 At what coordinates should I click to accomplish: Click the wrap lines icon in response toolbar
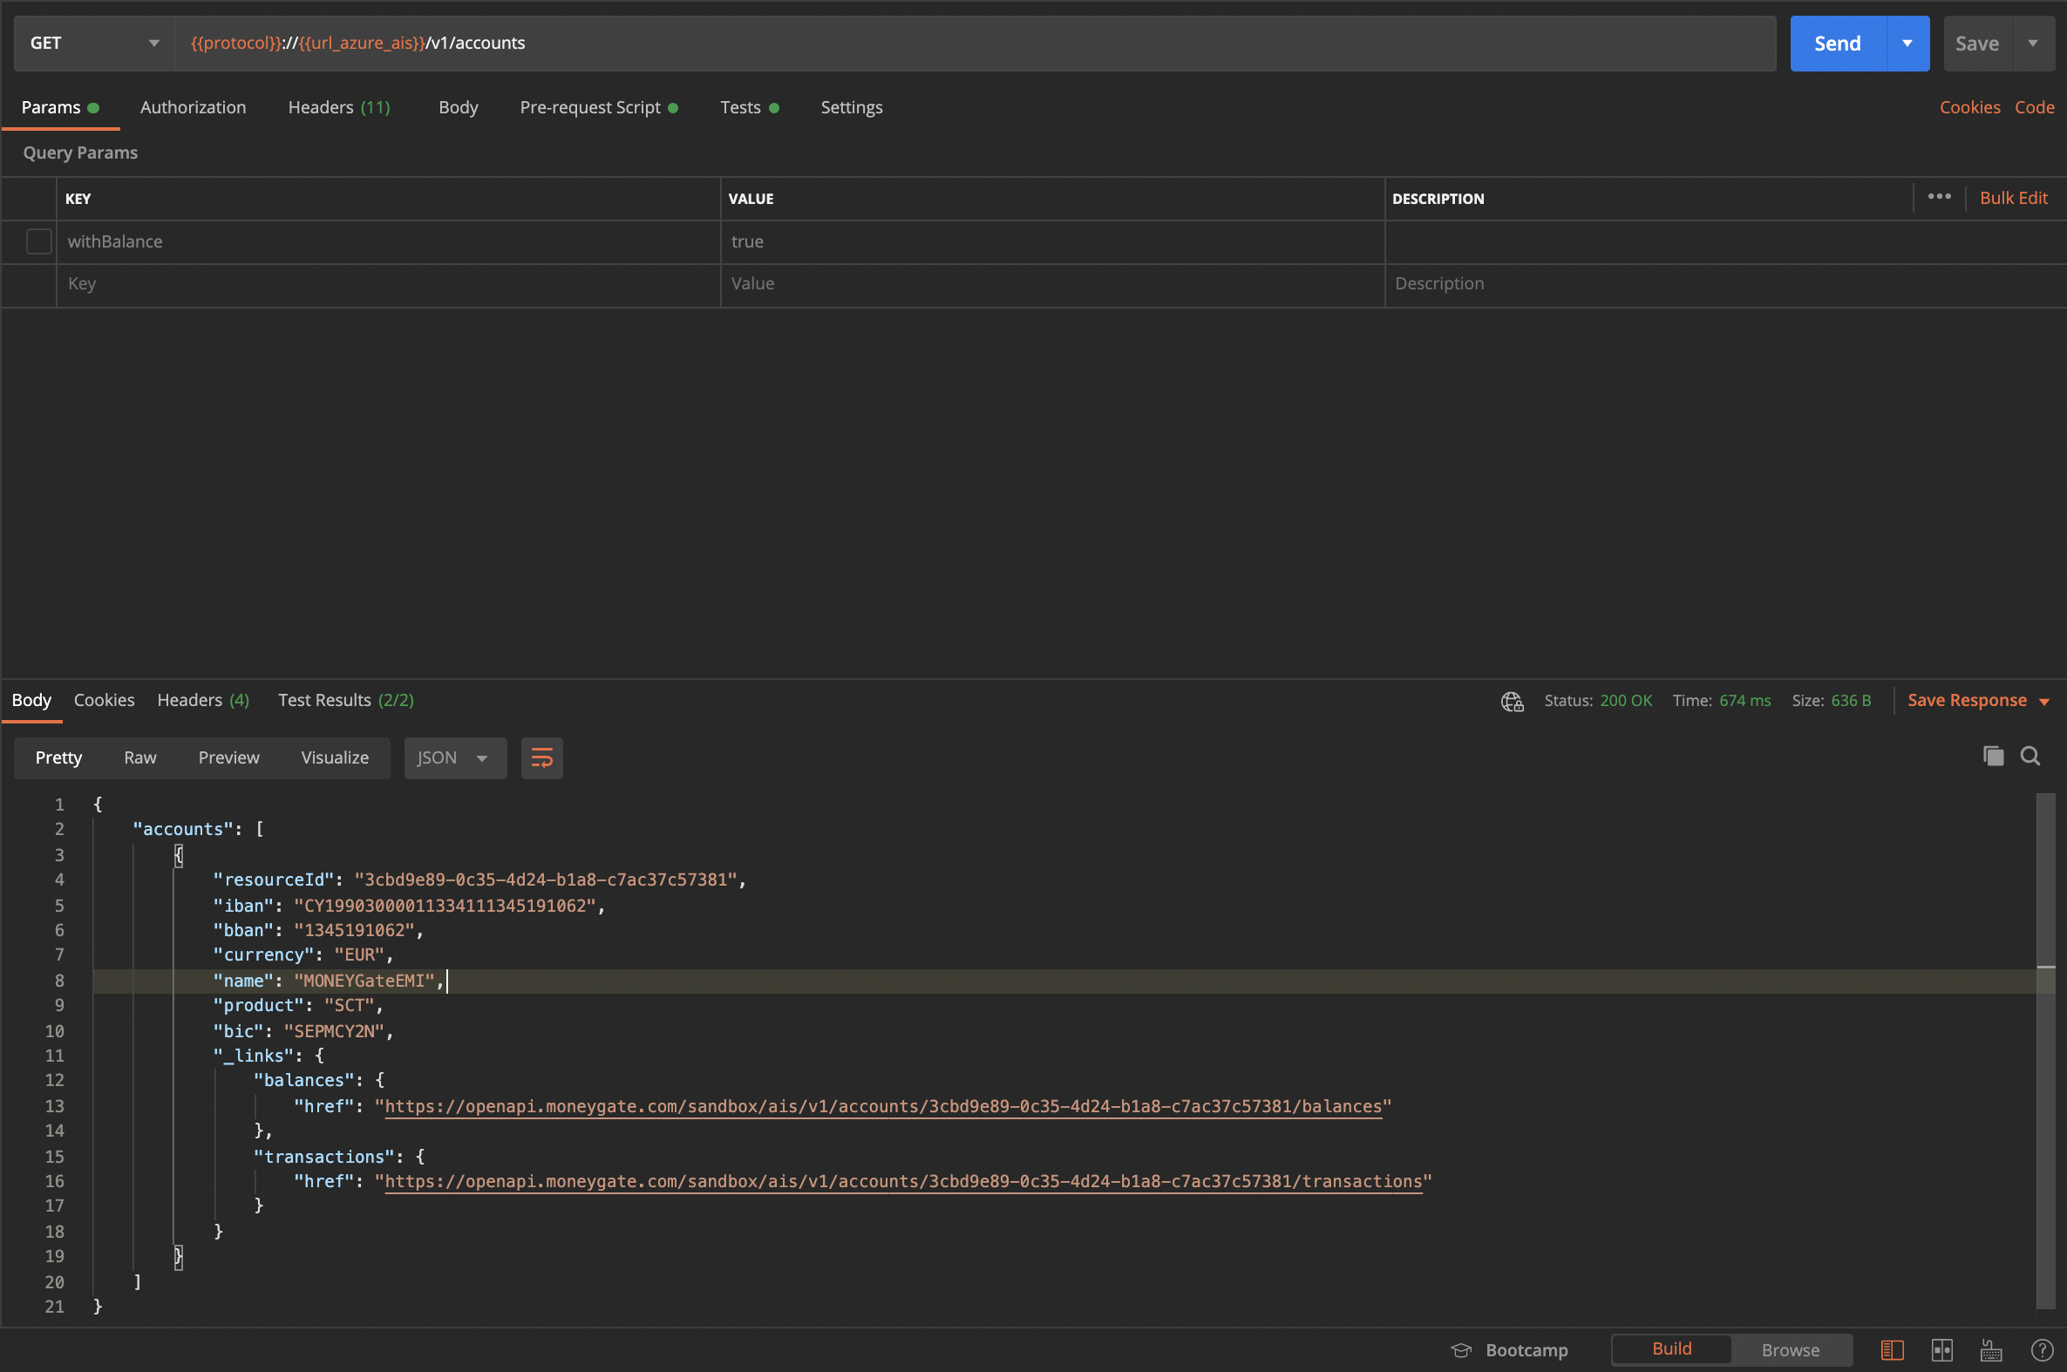pyautogui.click(x=541, y=757)
